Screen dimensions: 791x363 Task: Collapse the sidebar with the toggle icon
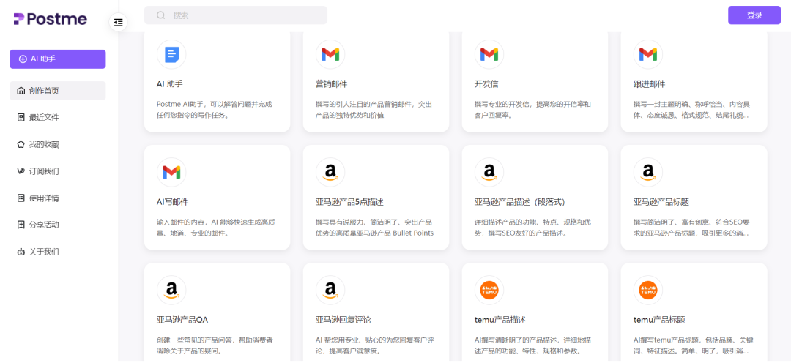click(x=118, y=22)
